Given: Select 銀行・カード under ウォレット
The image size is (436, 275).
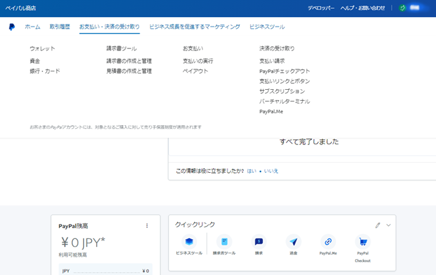Looking at the screenshot, I should pyautogui.click(x=45, y=71).
